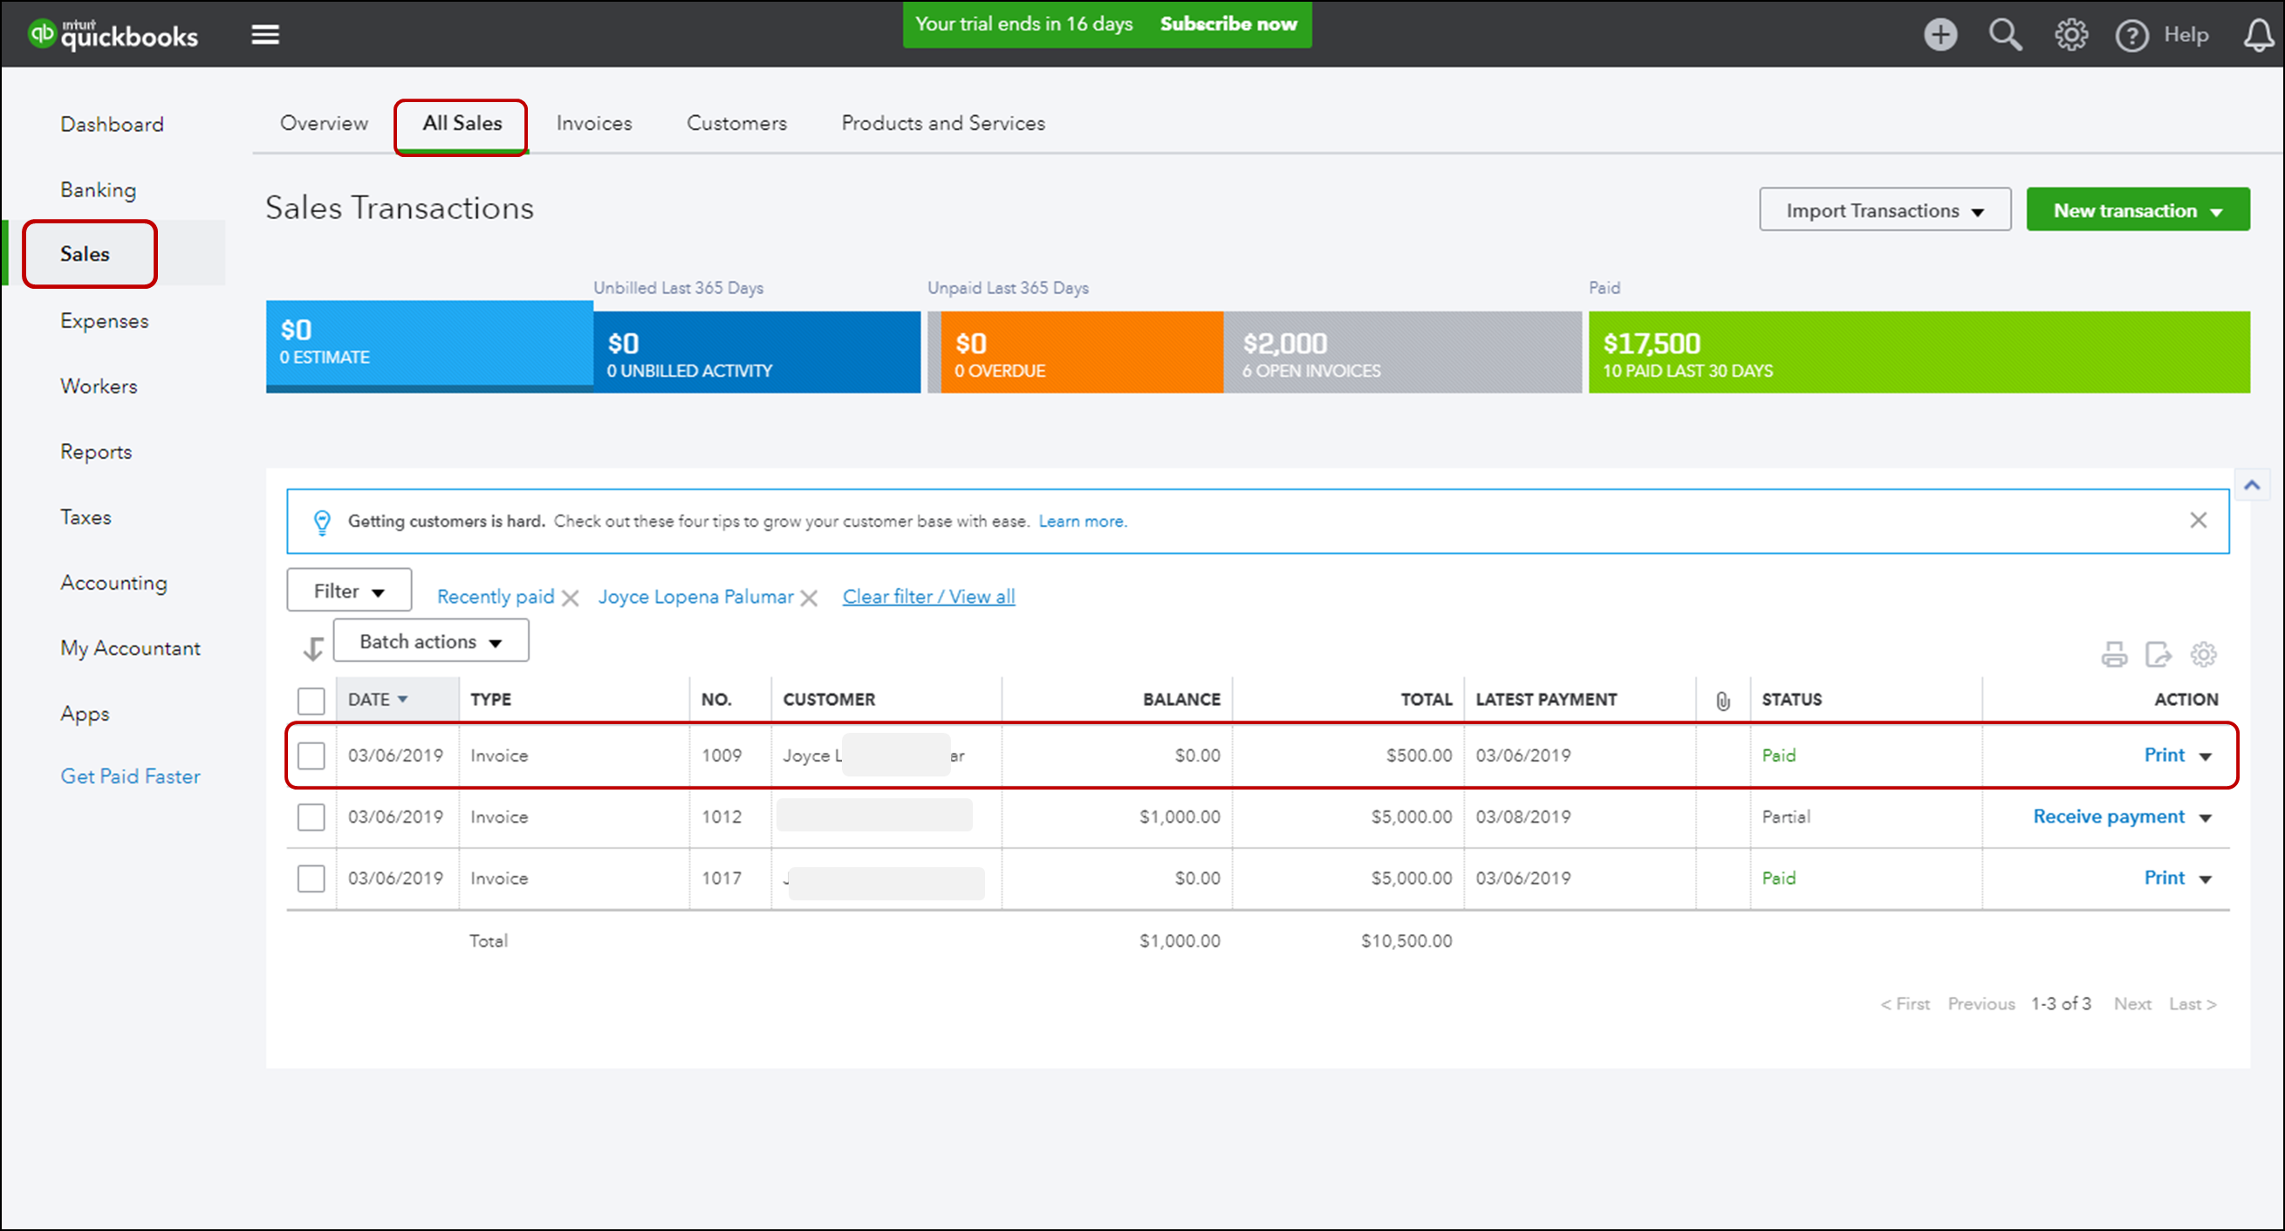Open My Accountant in the sidebar
The height and width of the screenshot is (1231, 2285).
[x=129, y=649]
